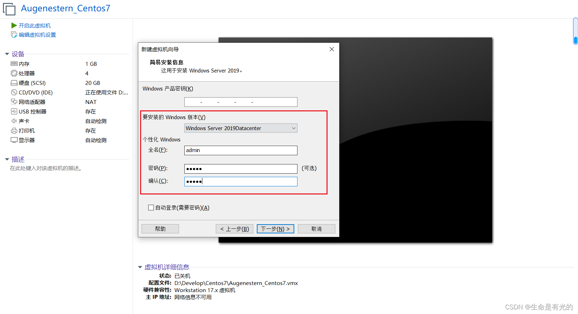Select the display monitor icon
This screenshot has height=314, width=578.
[x=14, y=140]
